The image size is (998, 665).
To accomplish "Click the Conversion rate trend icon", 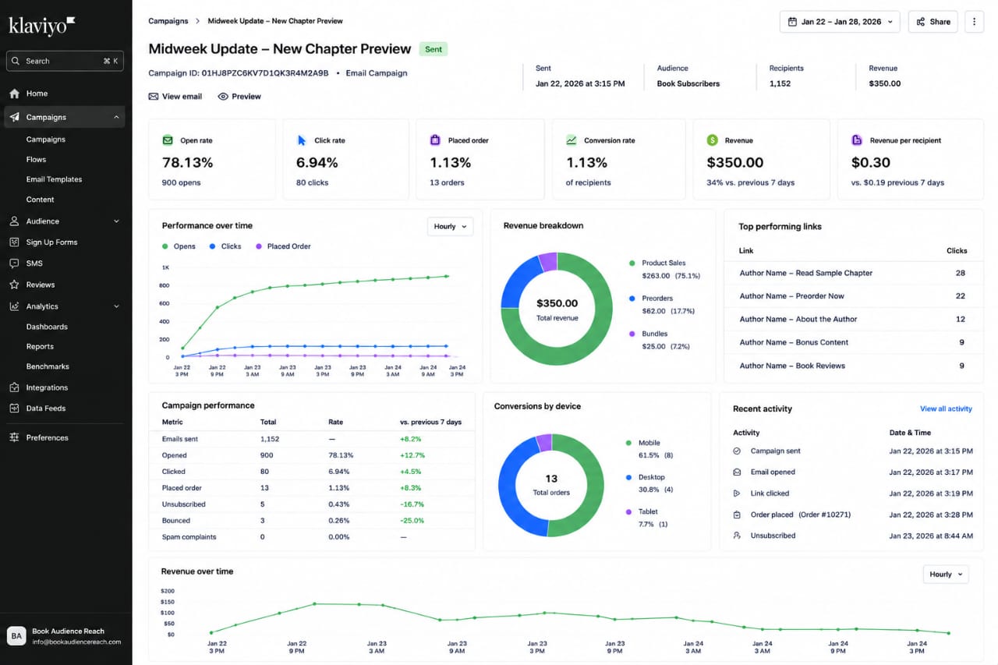I will (x=572, y=140).
